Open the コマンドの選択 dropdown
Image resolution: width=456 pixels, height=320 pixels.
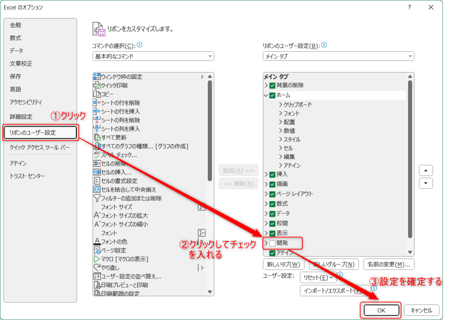tap(153, 56)
